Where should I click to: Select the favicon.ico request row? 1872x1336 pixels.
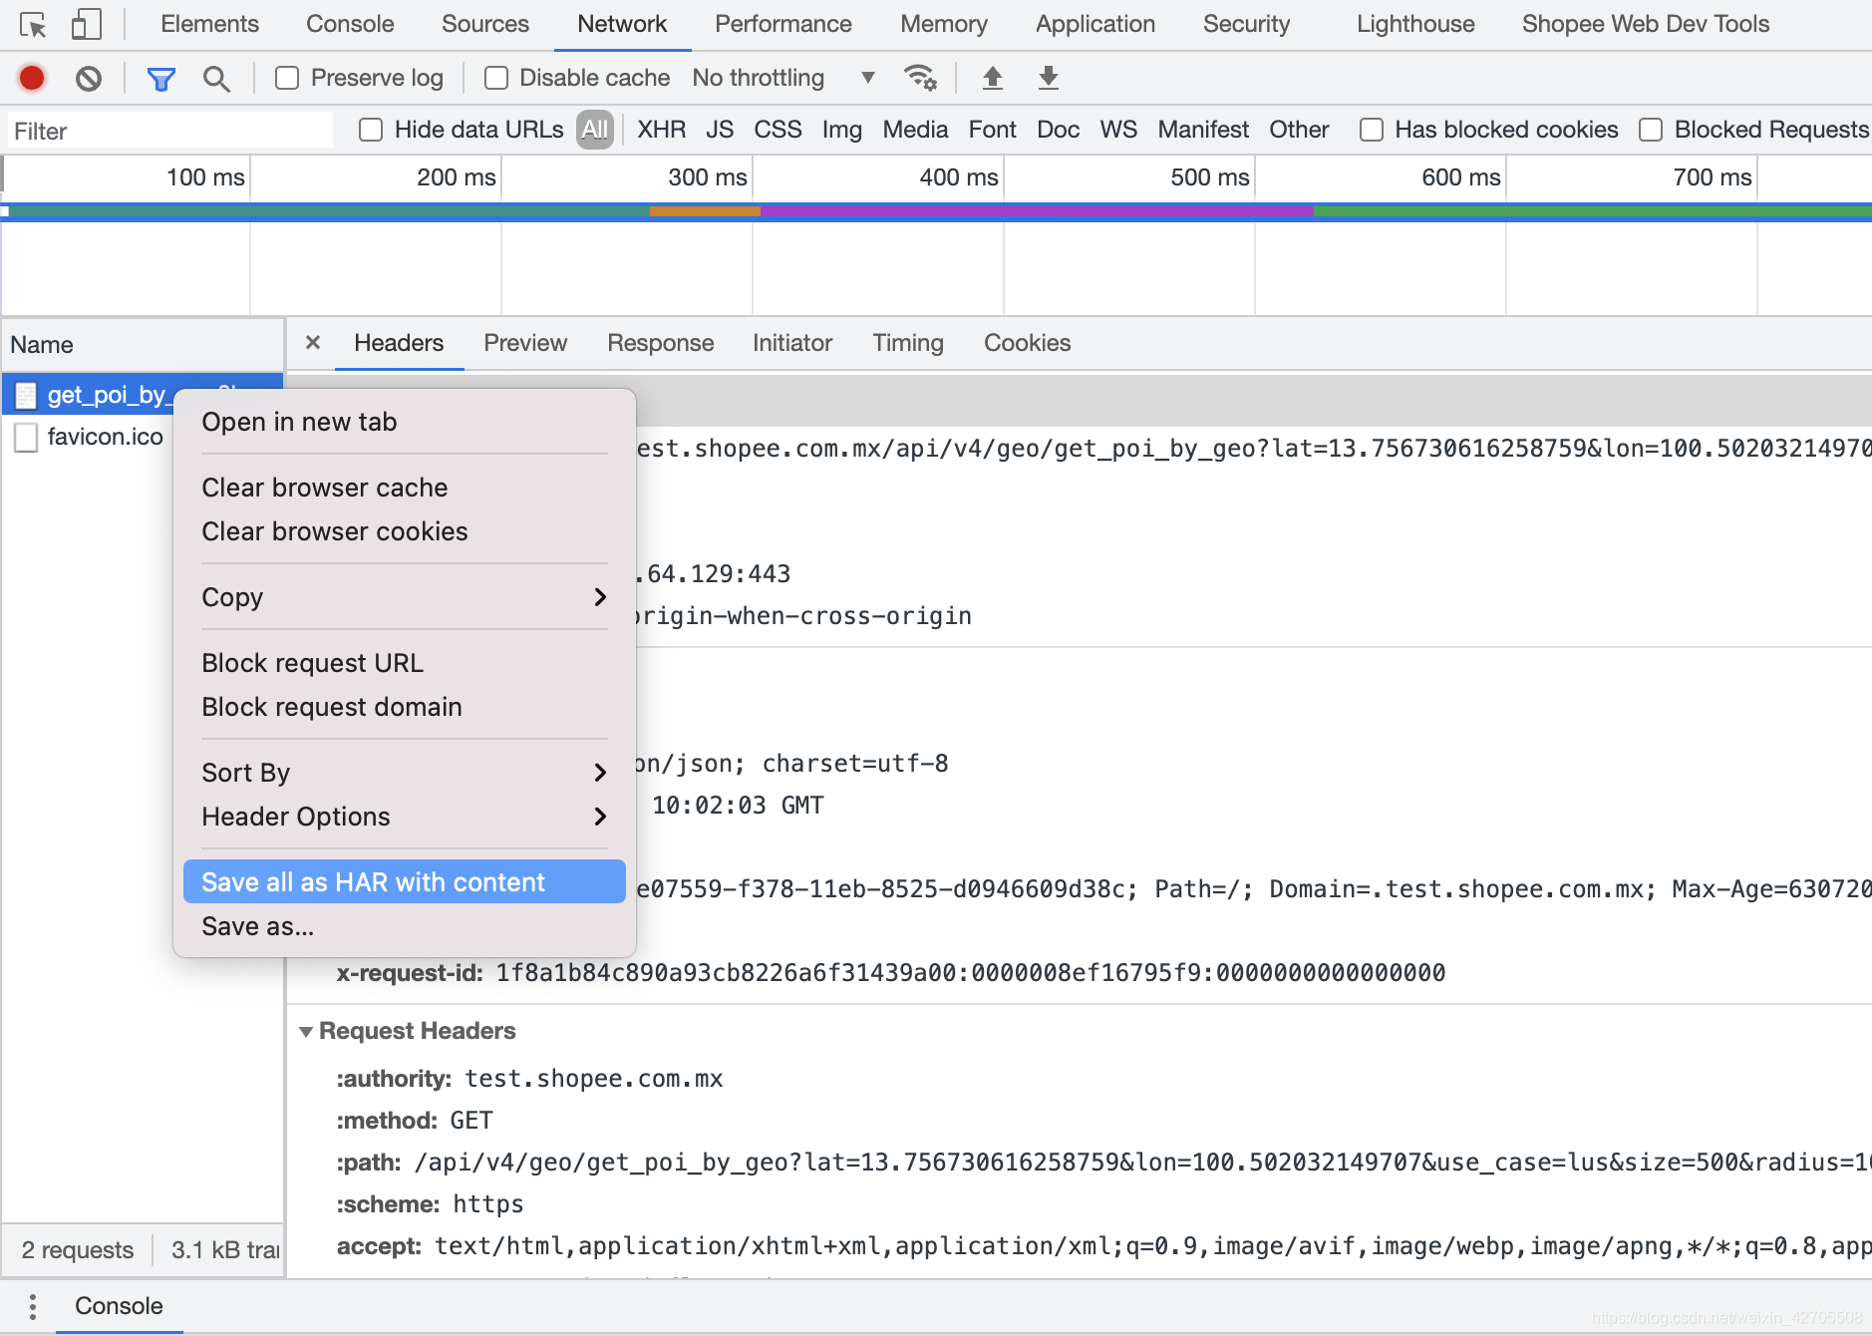pos(143,437)
